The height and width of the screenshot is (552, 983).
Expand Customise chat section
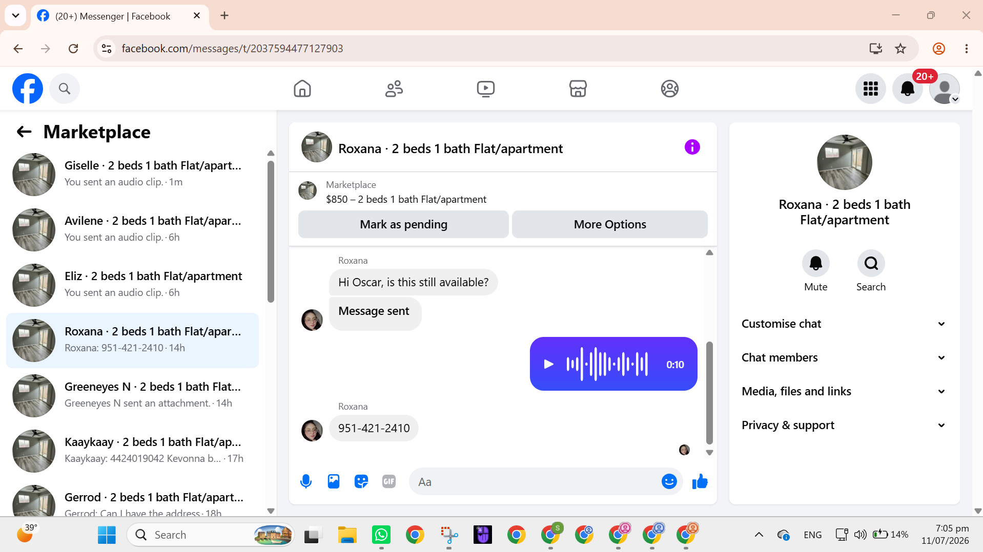(844, 324)
